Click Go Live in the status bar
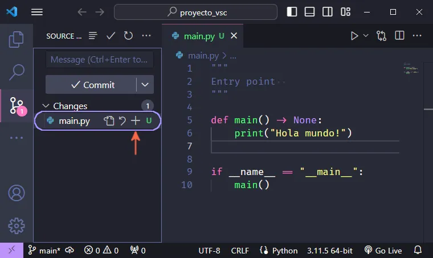The image size is (433, 258). coord(383,250)
